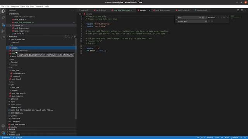Toggle Match Case in the Find box
The image size is (248, 139).
tap(200, 17)
